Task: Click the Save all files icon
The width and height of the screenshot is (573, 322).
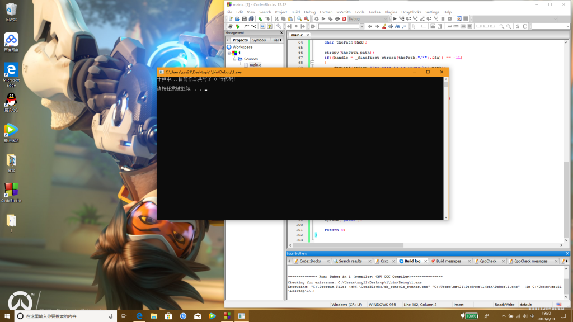Action: [x=251, y=19]
